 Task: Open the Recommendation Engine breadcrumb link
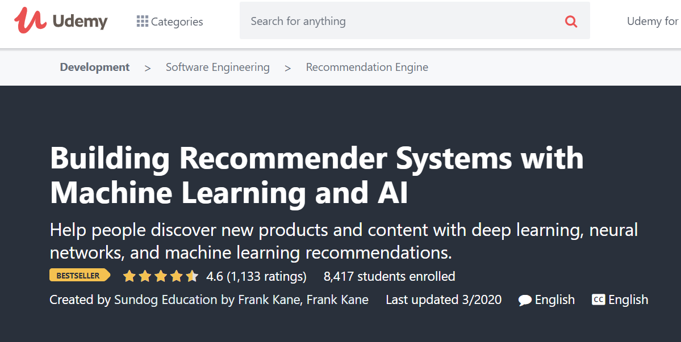pos(367,67)
